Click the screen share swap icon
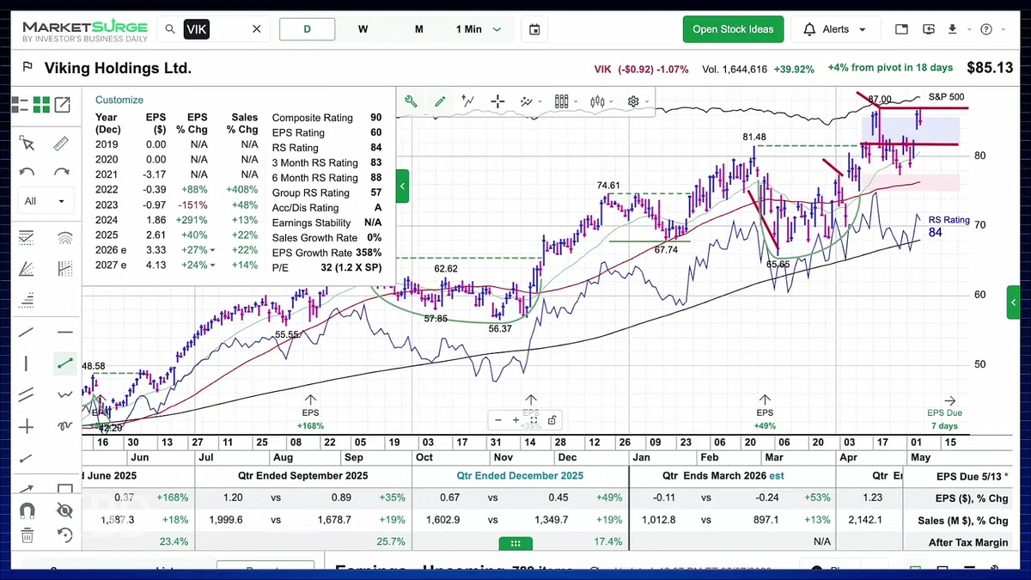 (x=928, y=29)
